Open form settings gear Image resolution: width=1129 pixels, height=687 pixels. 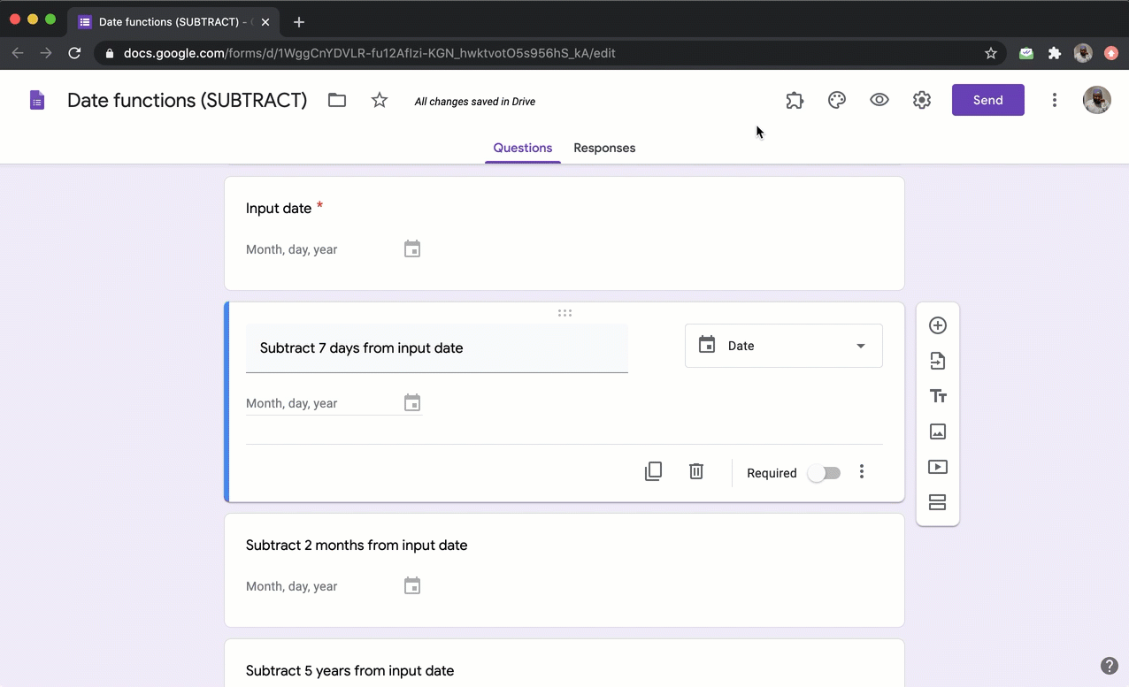(x=922, y=101)
